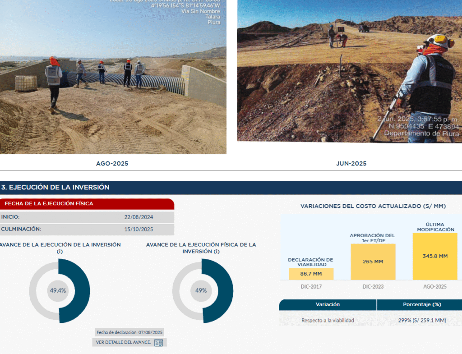The height and width of the screenshot is (354, 462).
Task: Select the DIC-2023 axis label
Action: 373,286
